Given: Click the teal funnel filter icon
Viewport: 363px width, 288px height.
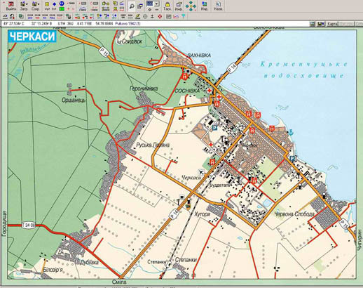Looking at the screenshot, I should [x=184, y=16].
